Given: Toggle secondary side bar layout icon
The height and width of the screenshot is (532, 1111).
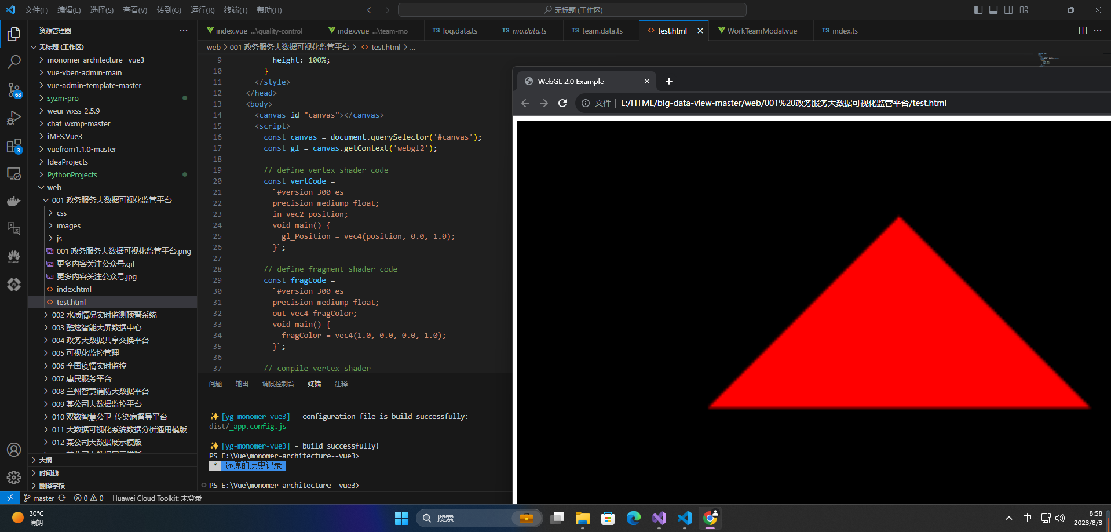Looking at the screenshot, I should coord(1008,10).
